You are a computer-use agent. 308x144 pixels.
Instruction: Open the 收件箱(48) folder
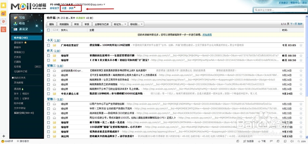point(26,38)
